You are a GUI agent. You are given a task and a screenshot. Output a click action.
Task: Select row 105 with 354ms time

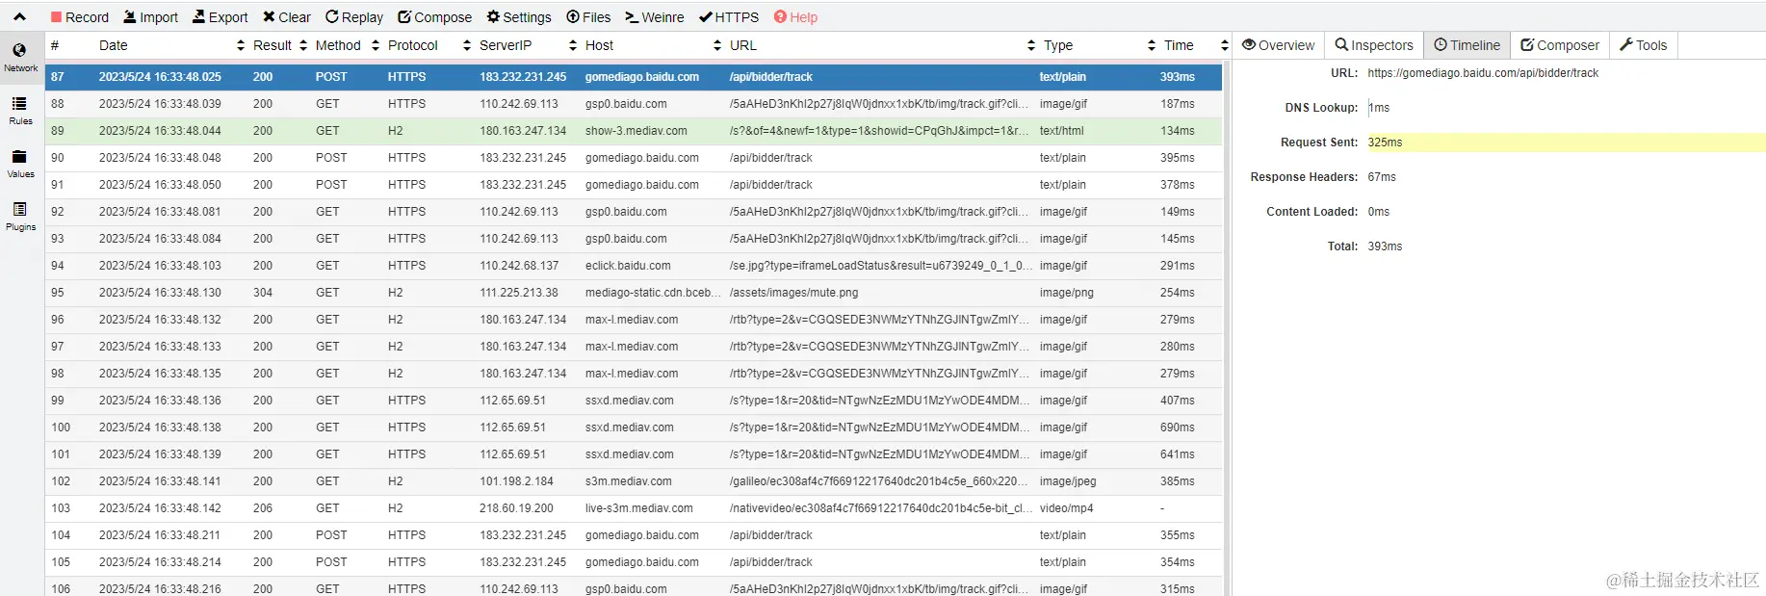click(634, 562)
